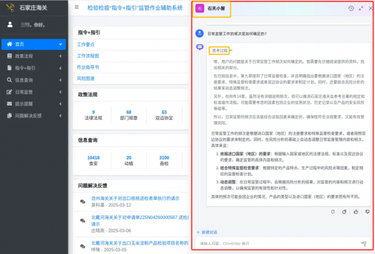
Task: Click the shrink chat panel icon
Action: click(361, 8)
